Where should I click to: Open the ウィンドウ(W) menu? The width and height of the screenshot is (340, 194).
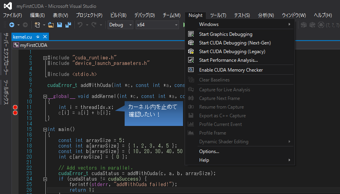(x=294, y=15)
